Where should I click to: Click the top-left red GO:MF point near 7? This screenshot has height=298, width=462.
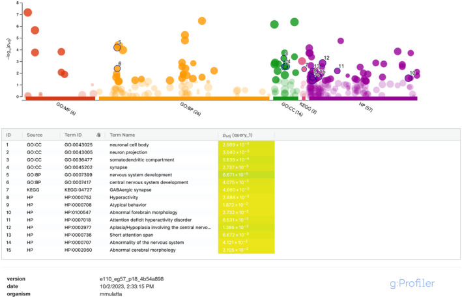[x=28, y=12]
